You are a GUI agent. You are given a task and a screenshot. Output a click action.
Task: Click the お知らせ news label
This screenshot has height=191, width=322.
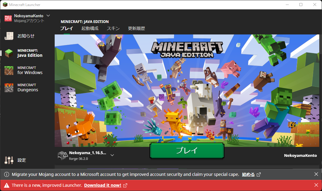tap(26, 36)
